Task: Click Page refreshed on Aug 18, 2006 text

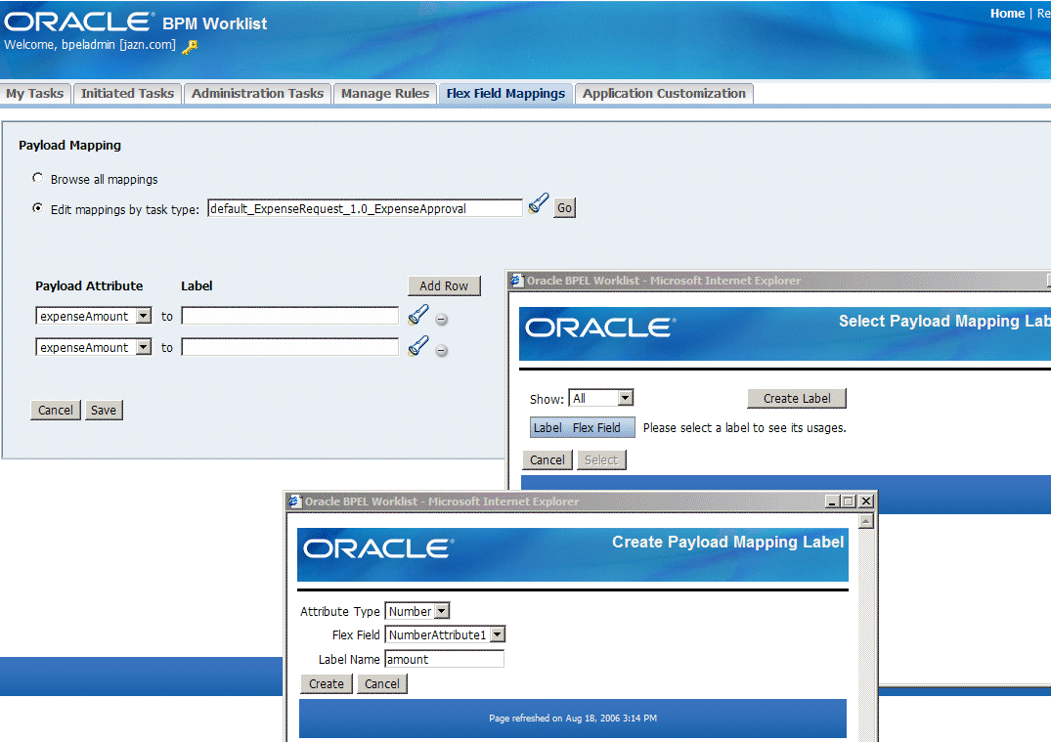Action: (x=573, y=718)
